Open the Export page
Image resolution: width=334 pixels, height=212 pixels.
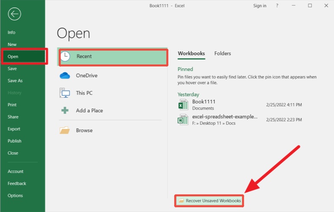(14, 129)
